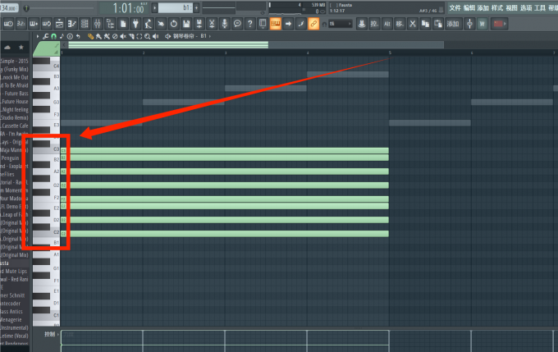Enable the 3.2.1 countdown before recording
Viewport: 558px width, 352px height.
[x=21, y=24]
